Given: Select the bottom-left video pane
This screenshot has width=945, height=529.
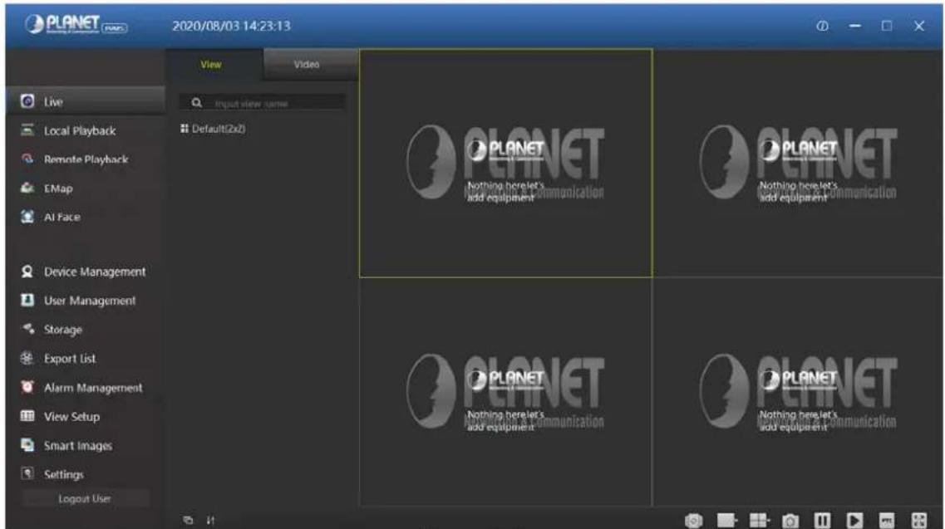Looking at the screenshot, I should click(505, 392).
